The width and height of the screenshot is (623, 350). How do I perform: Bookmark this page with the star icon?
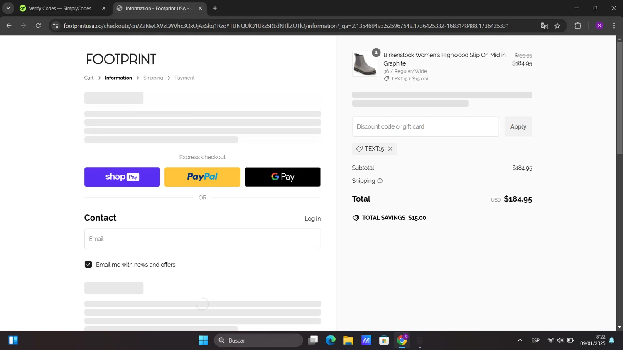click(557, 26)
